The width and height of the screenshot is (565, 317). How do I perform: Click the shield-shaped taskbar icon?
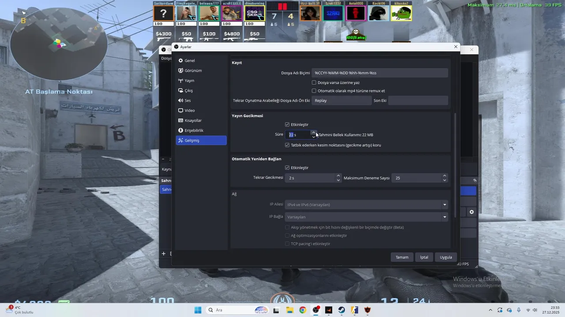(x=368, y=310)
